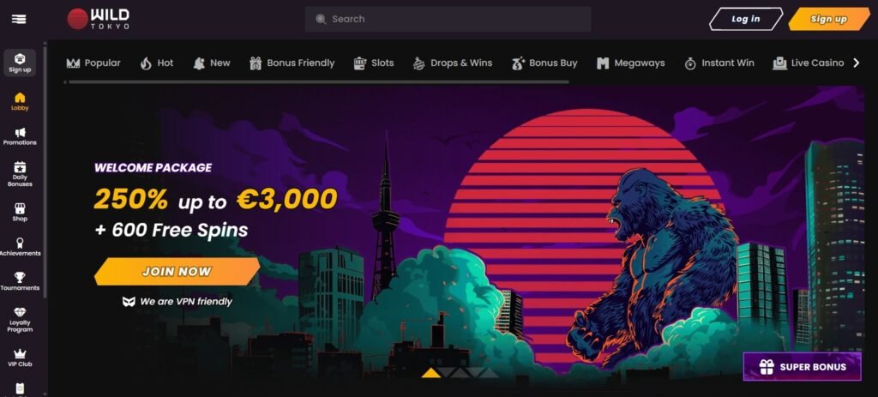Click the category bar horizontal scrollbar

tap(317, 82)
